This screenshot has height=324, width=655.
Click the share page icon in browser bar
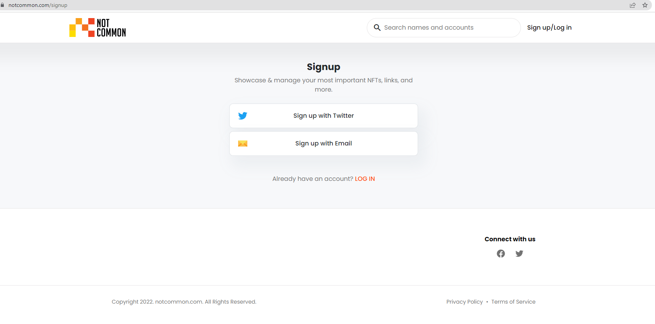[x=633, y=5]
